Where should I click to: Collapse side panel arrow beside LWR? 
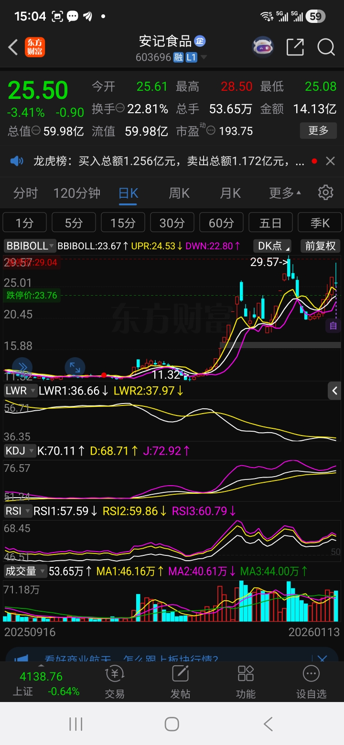click(334, 391)
